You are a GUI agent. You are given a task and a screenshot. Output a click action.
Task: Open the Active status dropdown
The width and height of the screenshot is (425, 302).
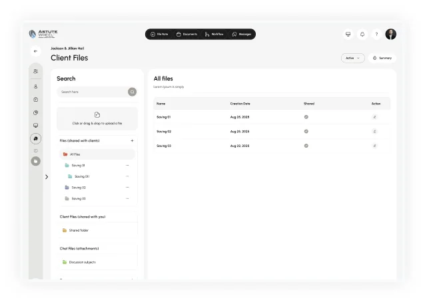(x=352, y=58)
